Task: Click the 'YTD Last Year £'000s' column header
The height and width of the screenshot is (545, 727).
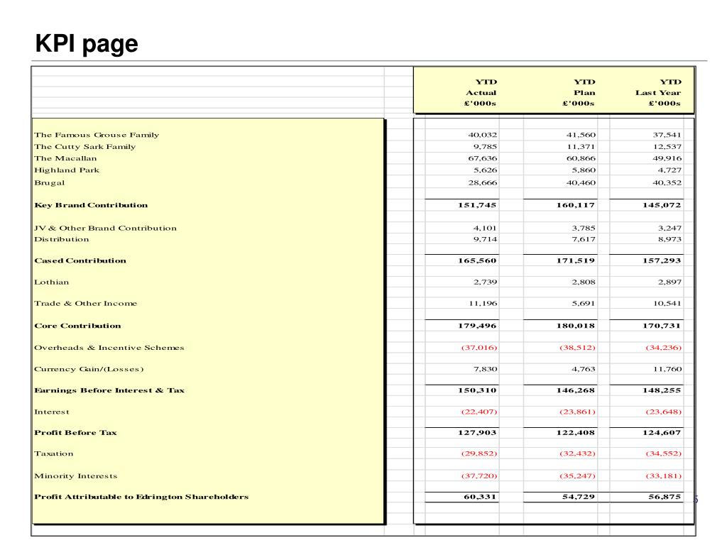Action: [658, 92]
